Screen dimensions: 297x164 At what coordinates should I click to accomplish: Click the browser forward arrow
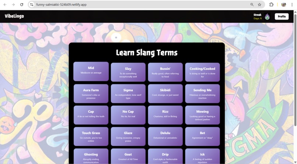(x=13, y=4)
